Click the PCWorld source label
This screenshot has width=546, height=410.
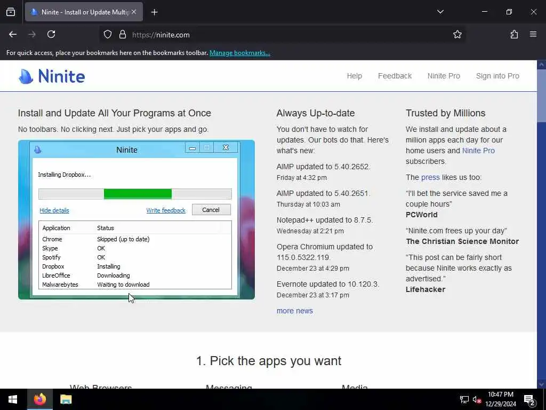[421, 215]
